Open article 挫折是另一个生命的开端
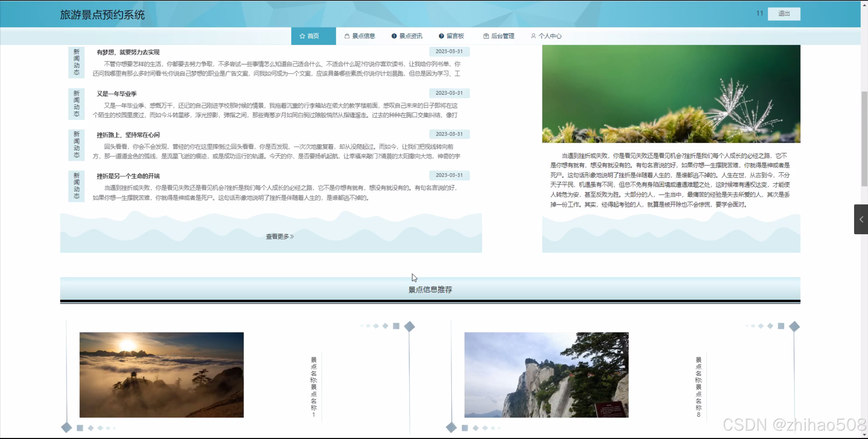Screen dimensions: 868x439 [128, 176]
